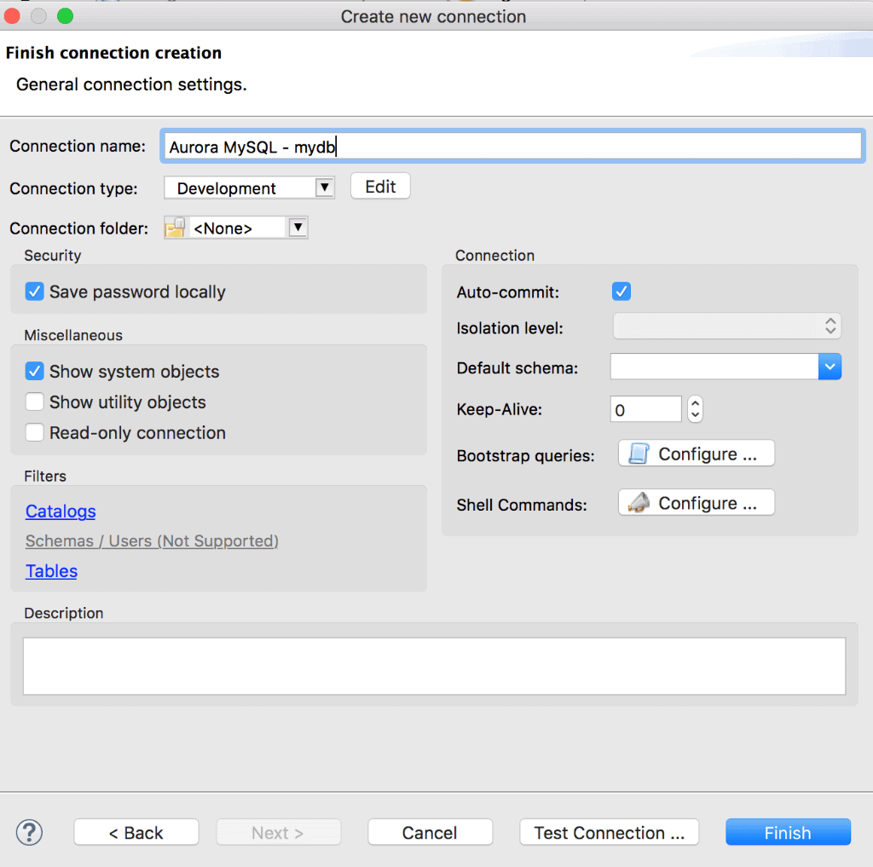Open the Isolation level selector
Viewport: 873px width, 867px height.
click(726, 327)
